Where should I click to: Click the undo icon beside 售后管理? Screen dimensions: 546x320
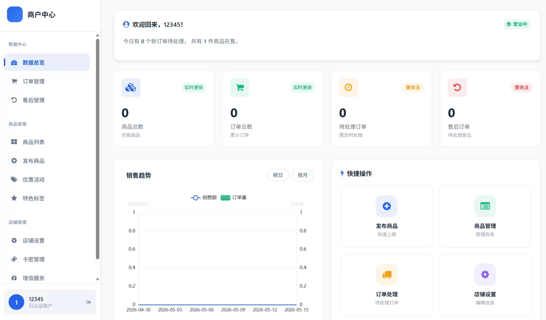click(x=14, y=100)
